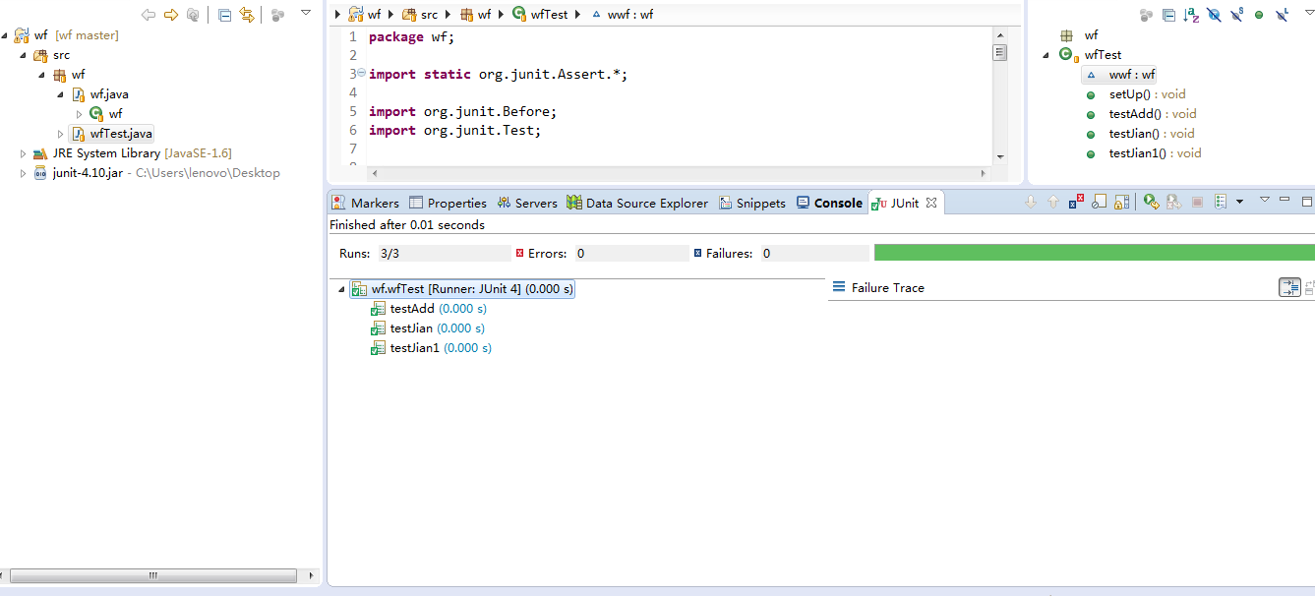Image resolution: width=1315 pixels, height=596 pixels.
Task: Hide non-public members in Outline
Action: [1259, 15]
